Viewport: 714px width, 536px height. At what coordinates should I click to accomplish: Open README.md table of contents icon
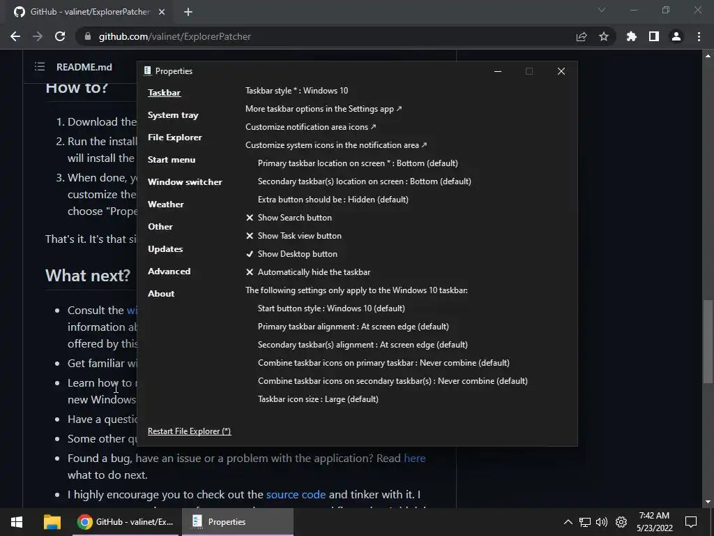coord(40,67)
